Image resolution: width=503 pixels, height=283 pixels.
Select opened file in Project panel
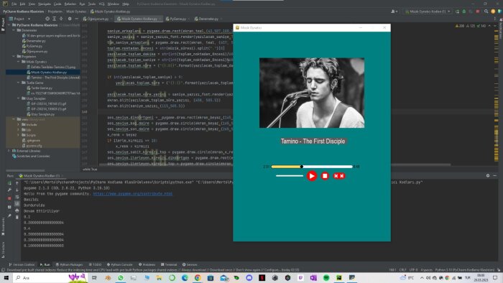(x=47, y=19)
